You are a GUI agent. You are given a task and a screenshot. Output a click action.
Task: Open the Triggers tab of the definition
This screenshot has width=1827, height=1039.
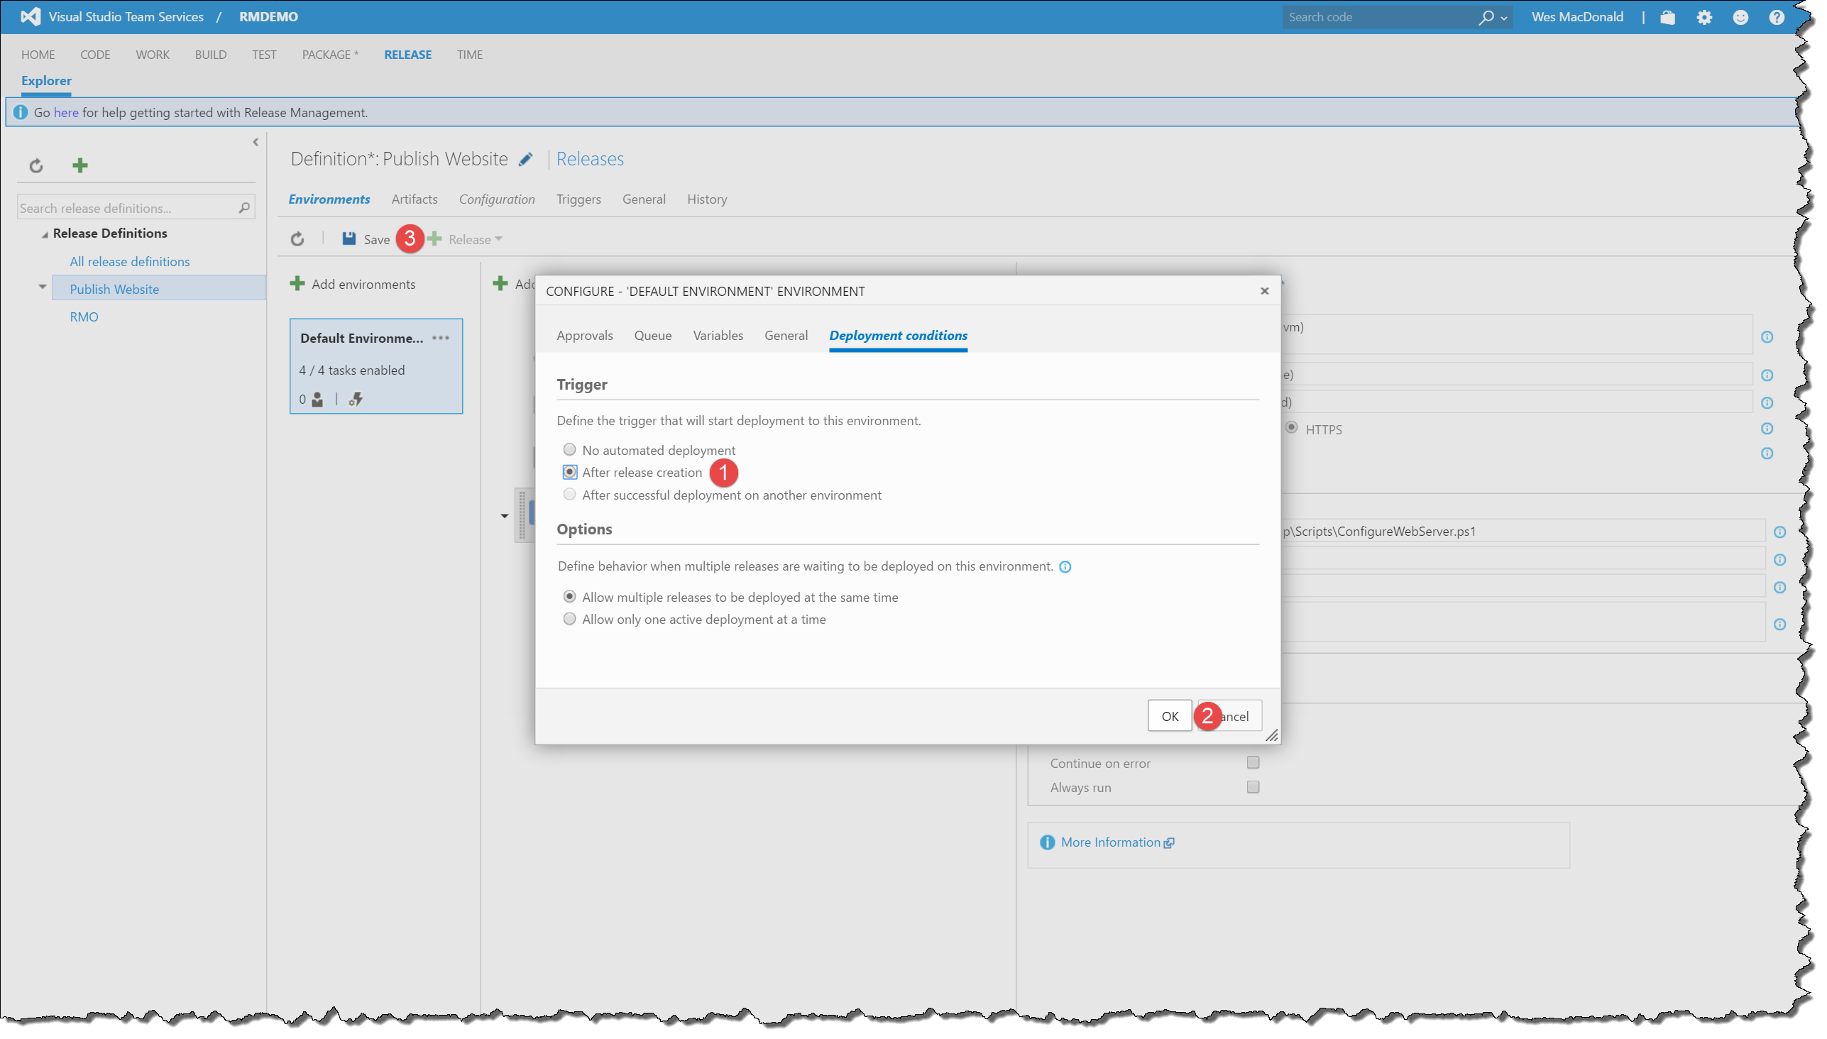(578, 199)
